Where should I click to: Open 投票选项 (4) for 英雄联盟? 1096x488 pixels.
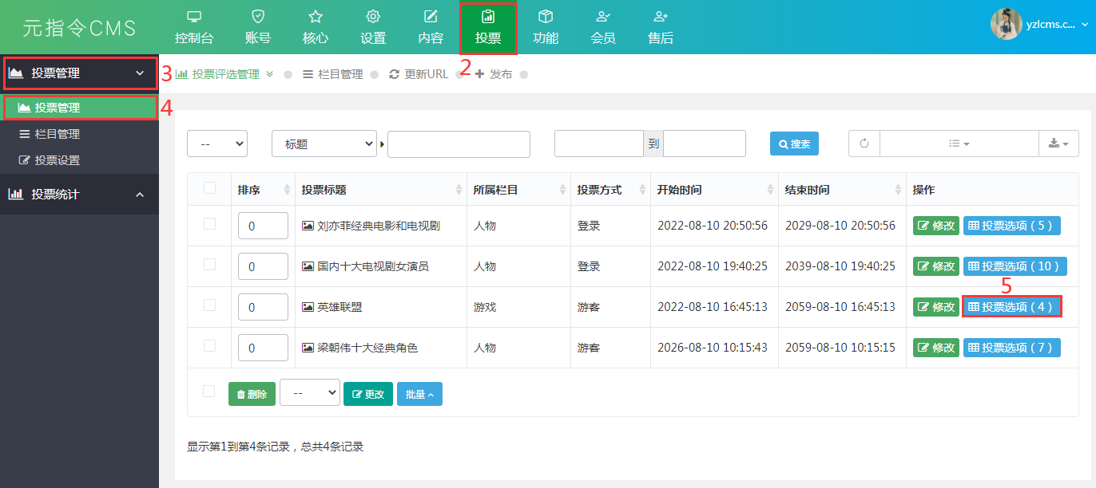click(1012, 307)
